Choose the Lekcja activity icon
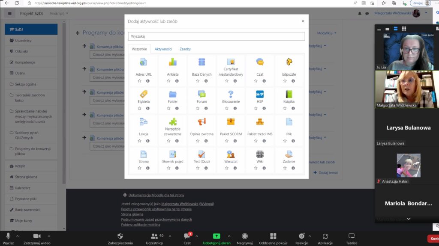The image size is (439, 246). pos(144,122)
